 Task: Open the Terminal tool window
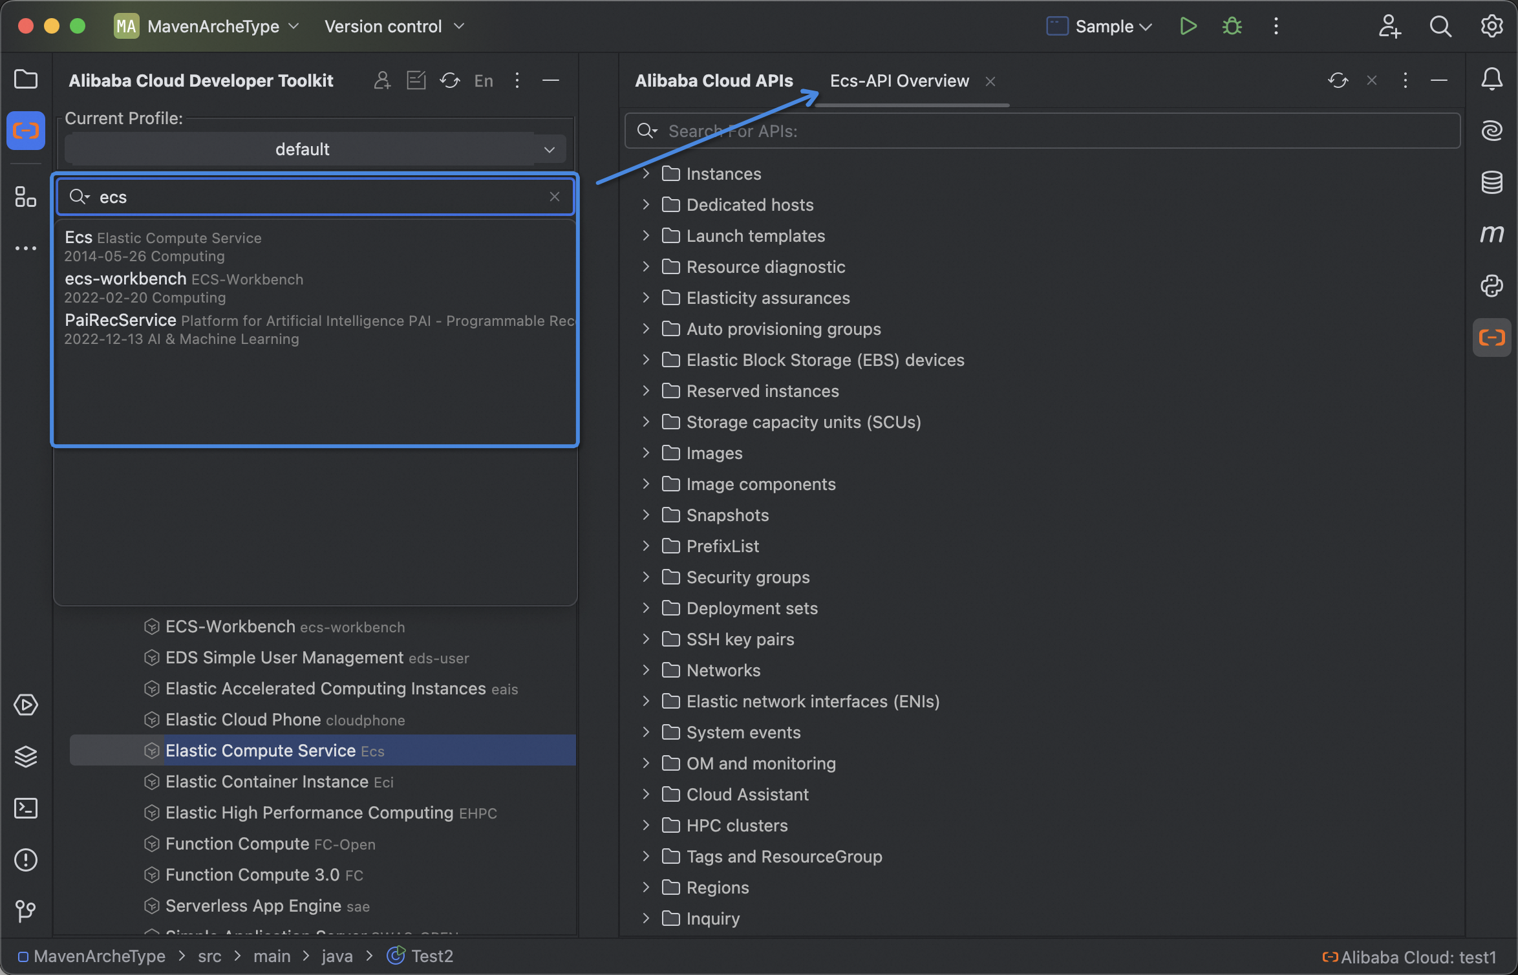point(26,808)
